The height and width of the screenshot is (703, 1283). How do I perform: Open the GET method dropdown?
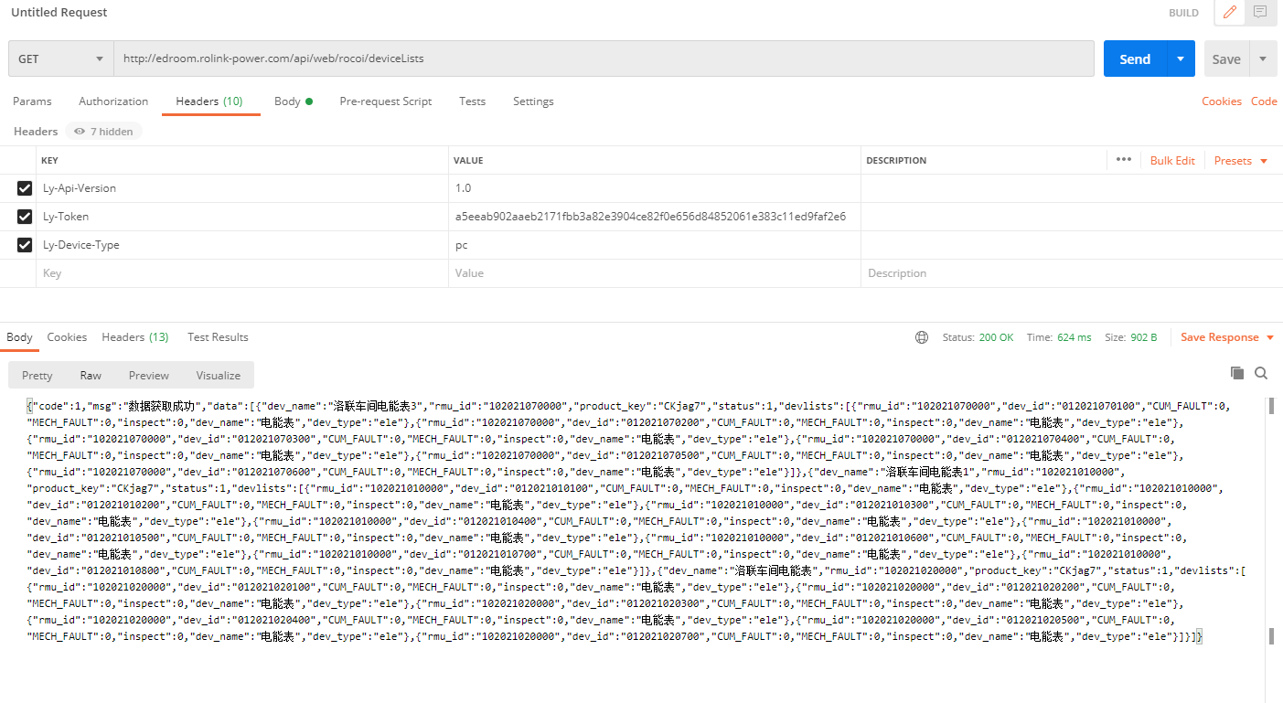click(61, 59)
